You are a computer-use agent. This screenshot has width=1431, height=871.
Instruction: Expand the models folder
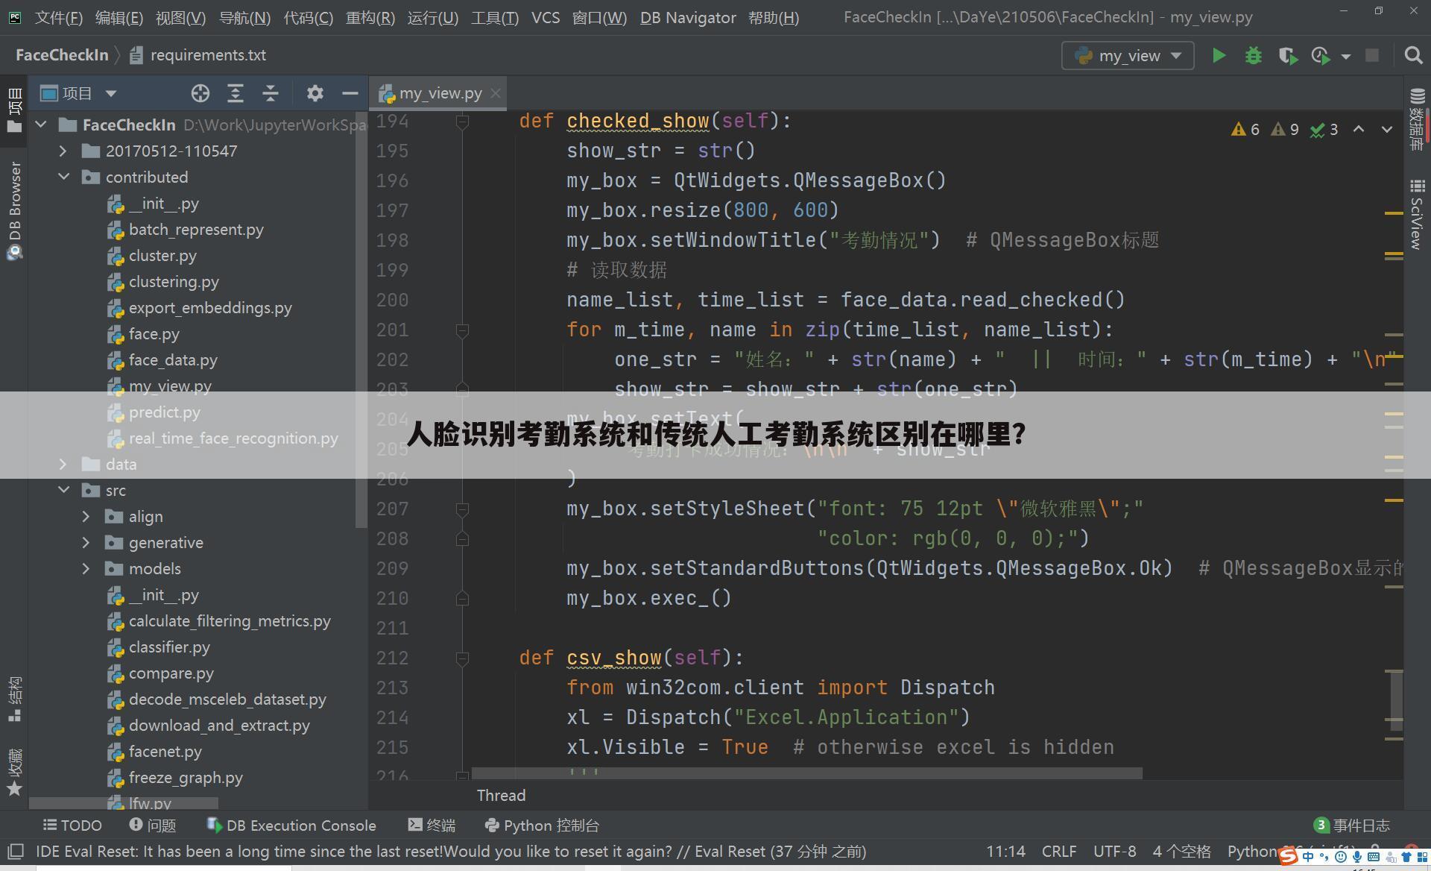(x=86, y=568)
